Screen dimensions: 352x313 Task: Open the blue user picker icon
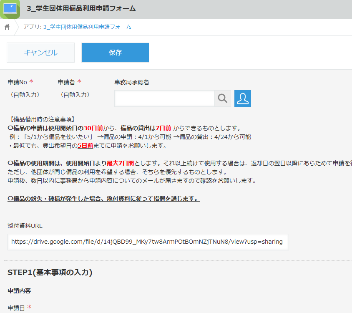tap(242, 98)
